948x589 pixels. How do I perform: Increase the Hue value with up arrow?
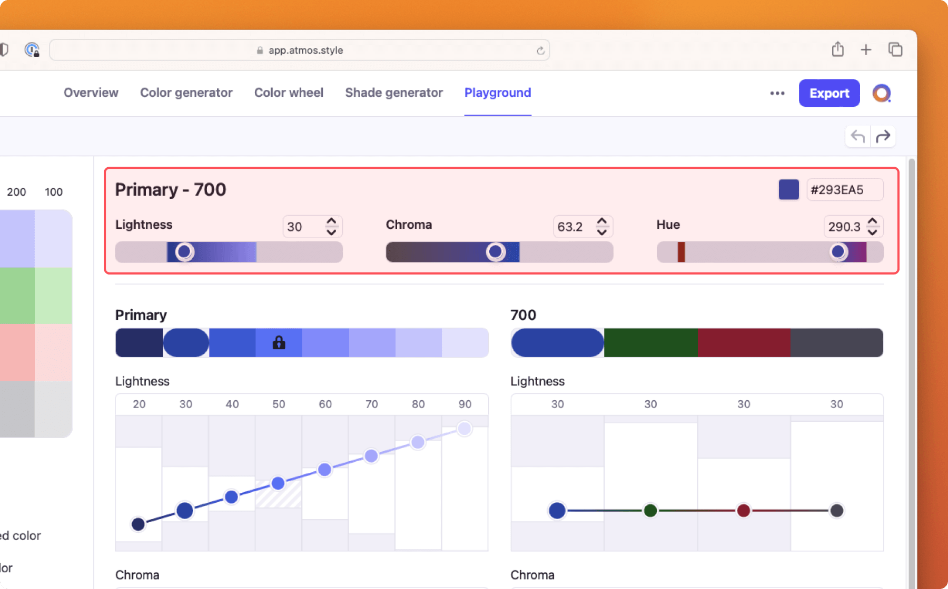(x=873, y=221)
